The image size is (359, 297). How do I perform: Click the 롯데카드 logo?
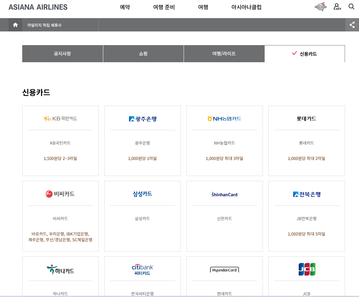[x=306, y=119]
